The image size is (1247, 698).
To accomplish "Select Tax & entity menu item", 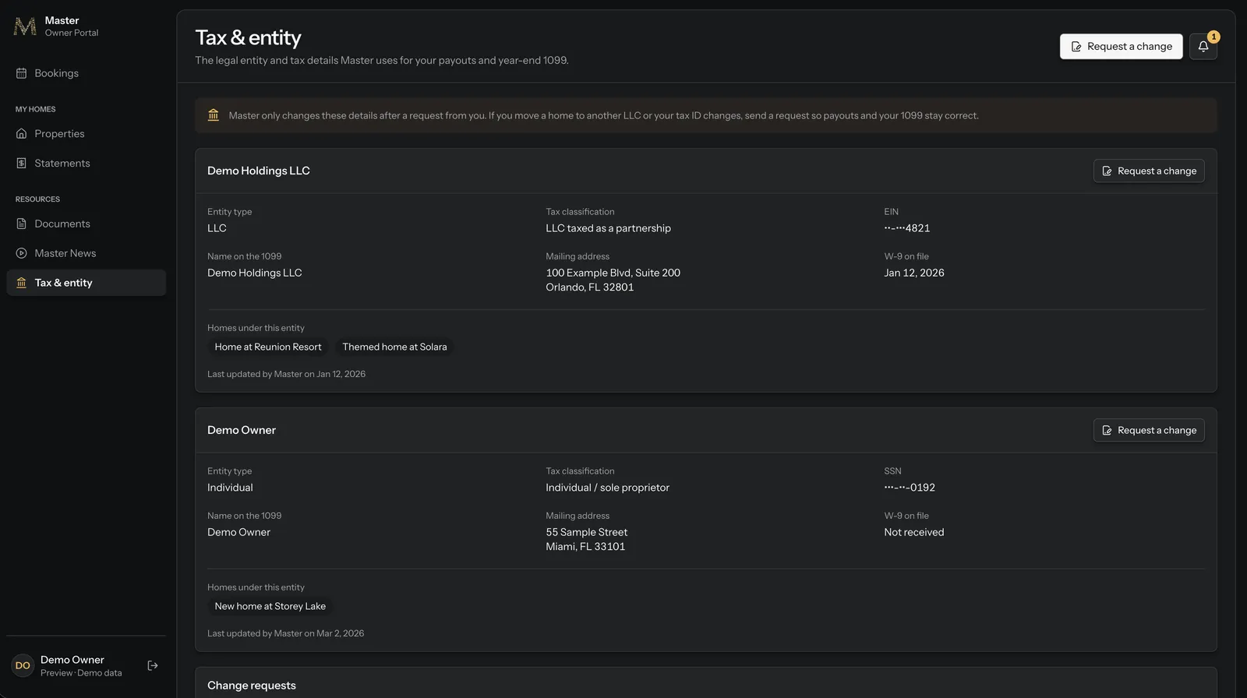I will pos(86,283).
